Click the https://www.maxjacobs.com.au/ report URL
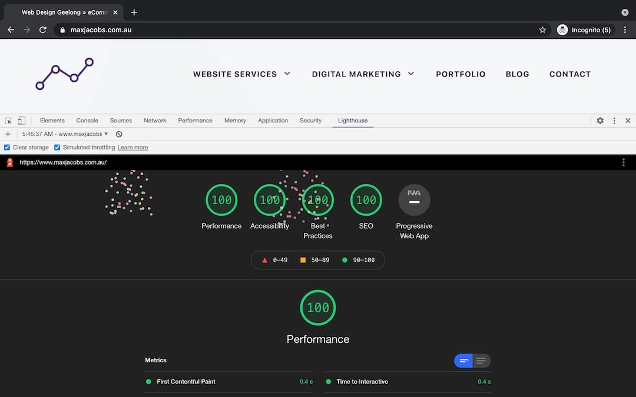 pos(63,162)
